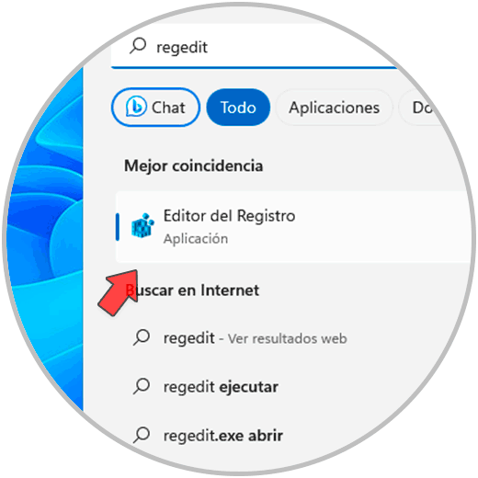Screen dimensions: 478x478
Task: Switch to the Aplicaciones filter tab
Action: point(334,108)
